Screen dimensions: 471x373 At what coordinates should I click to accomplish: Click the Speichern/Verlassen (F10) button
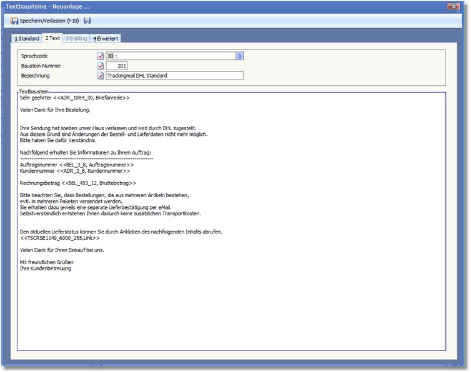41,21
